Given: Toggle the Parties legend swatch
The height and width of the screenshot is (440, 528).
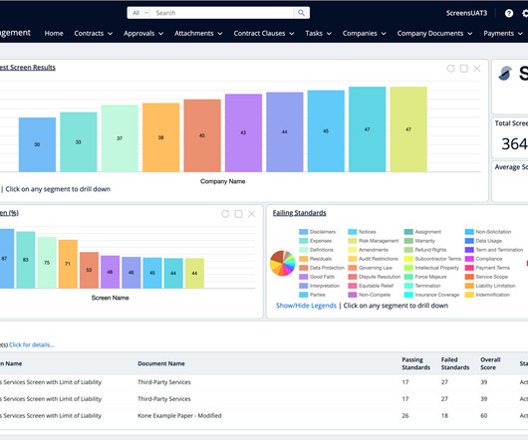Looking at the screenshot, I should coord(304,295).
